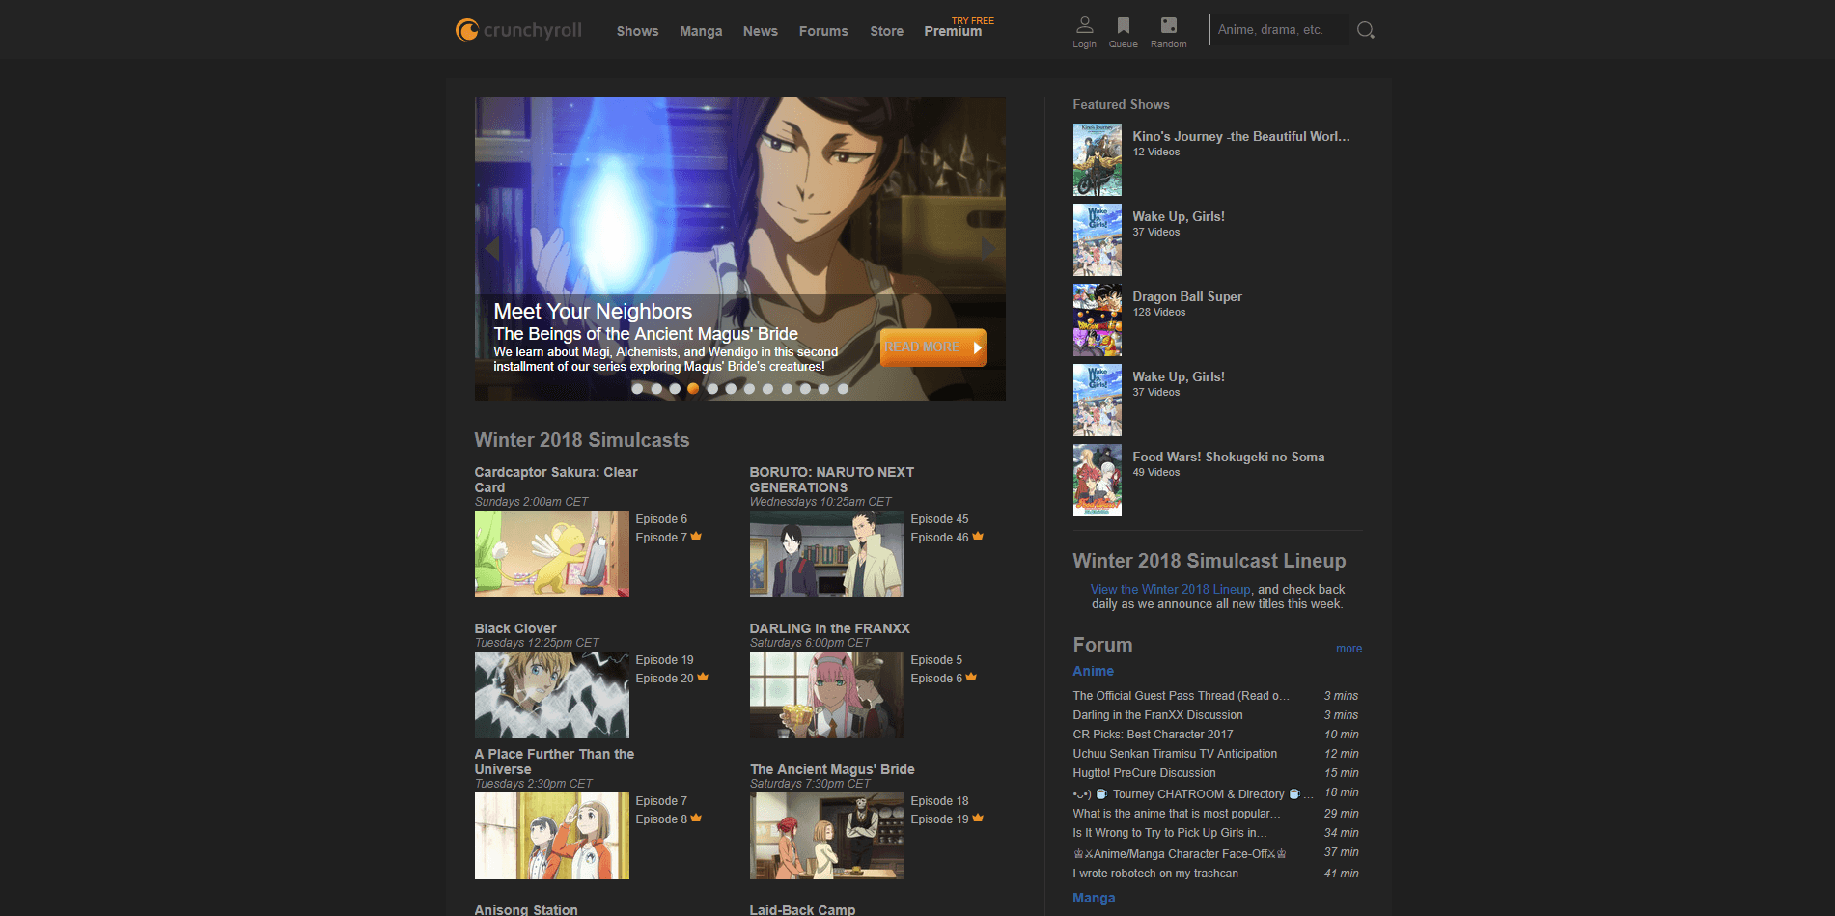Click the premium crown beside Cardcaptor Episode 7

[696, 536]
